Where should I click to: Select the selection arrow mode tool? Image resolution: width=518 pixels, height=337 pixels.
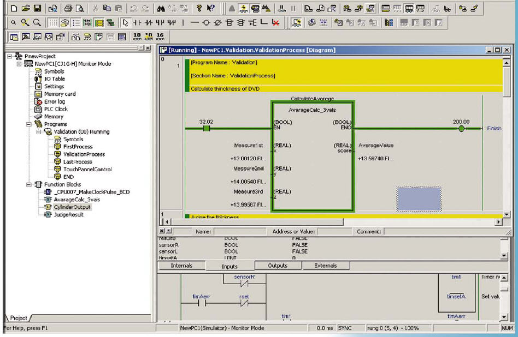[125, 22]
